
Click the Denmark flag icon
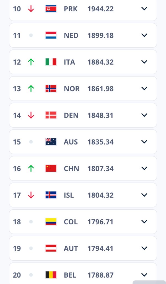click(51, 115)
